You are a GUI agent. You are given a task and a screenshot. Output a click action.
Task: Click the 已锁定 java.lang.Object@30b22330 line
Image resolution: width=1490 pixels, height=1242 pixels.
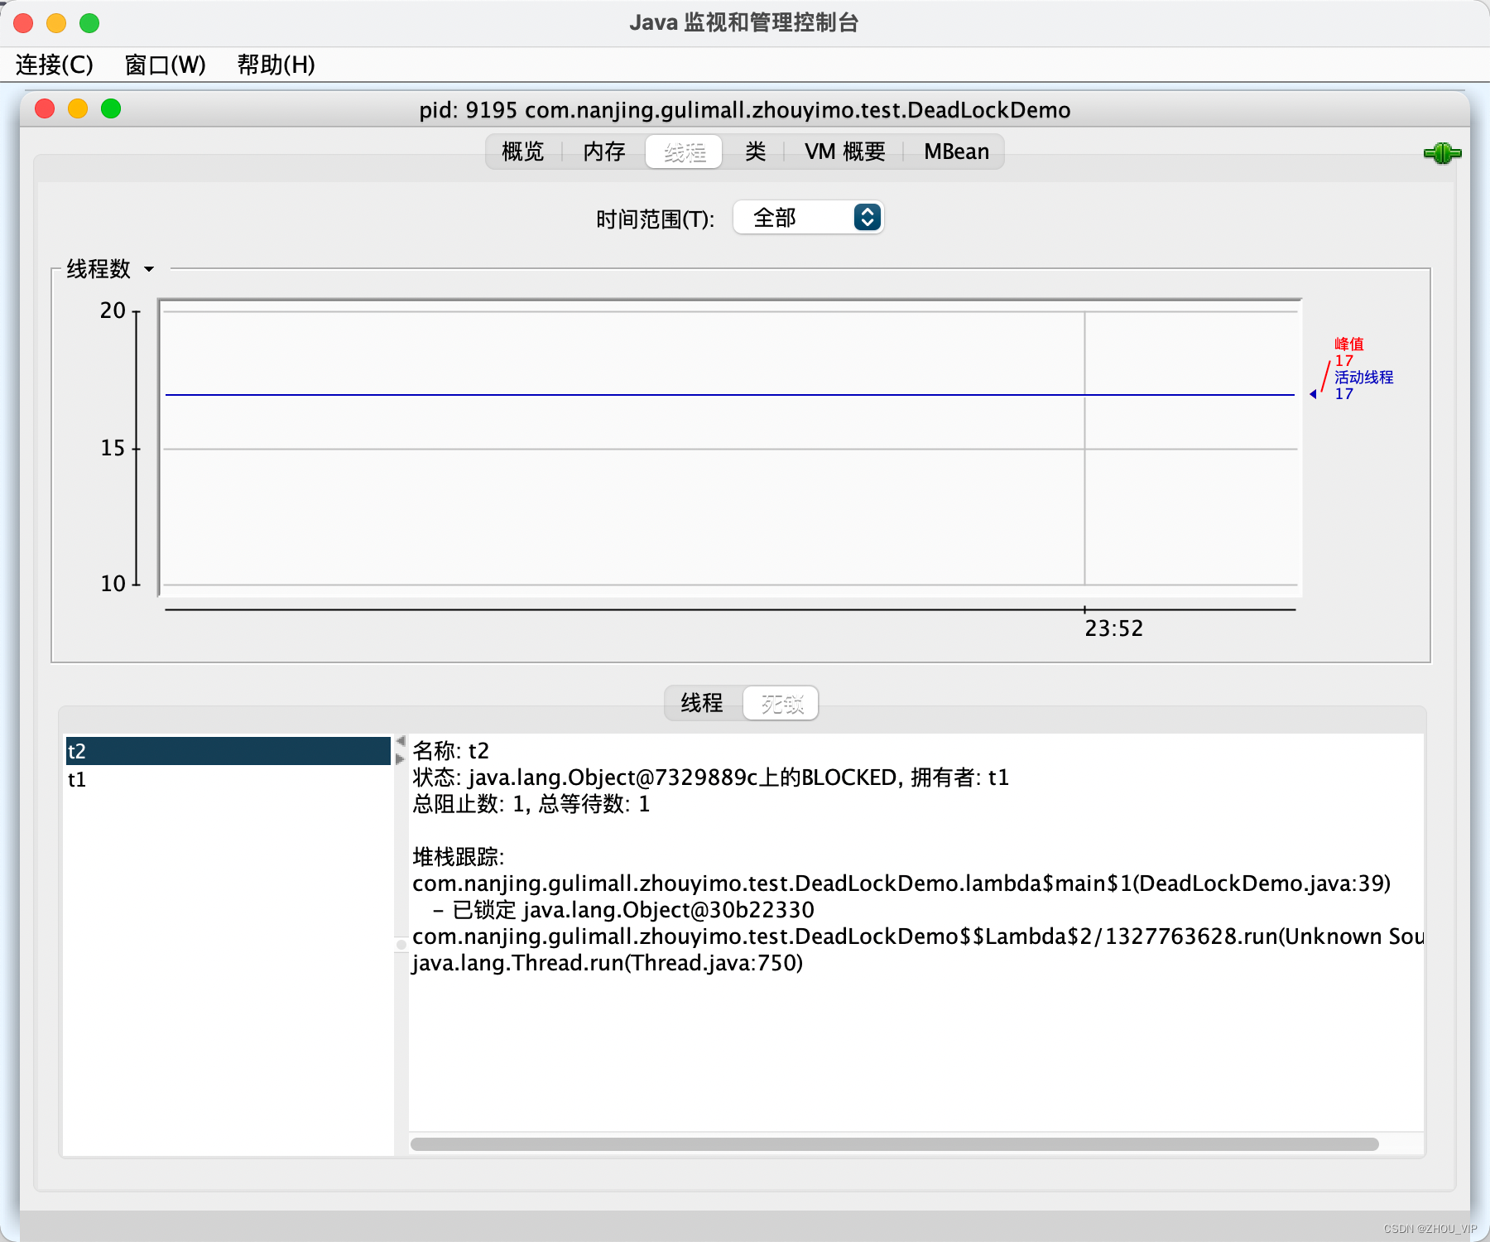(624, 910)
